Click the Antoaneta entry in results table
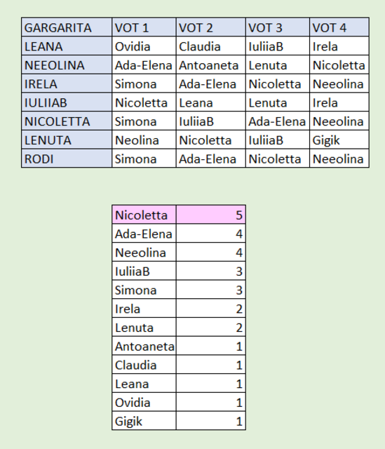Viewport: 385px width, 449px height. pyautogui.click(x=144, y=346)
